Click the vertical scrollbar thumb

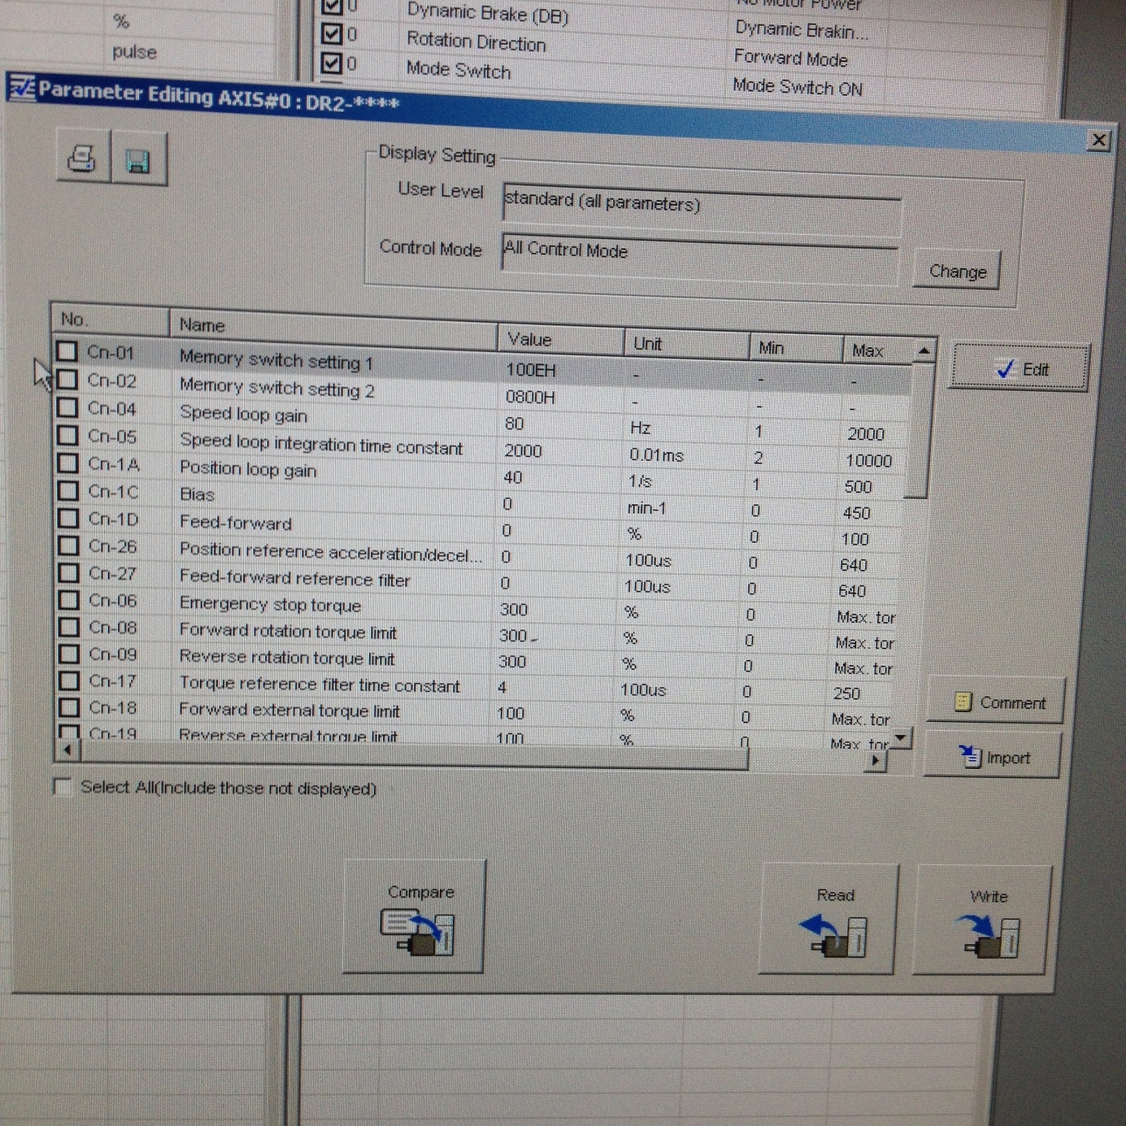click(x=920, y=431)
